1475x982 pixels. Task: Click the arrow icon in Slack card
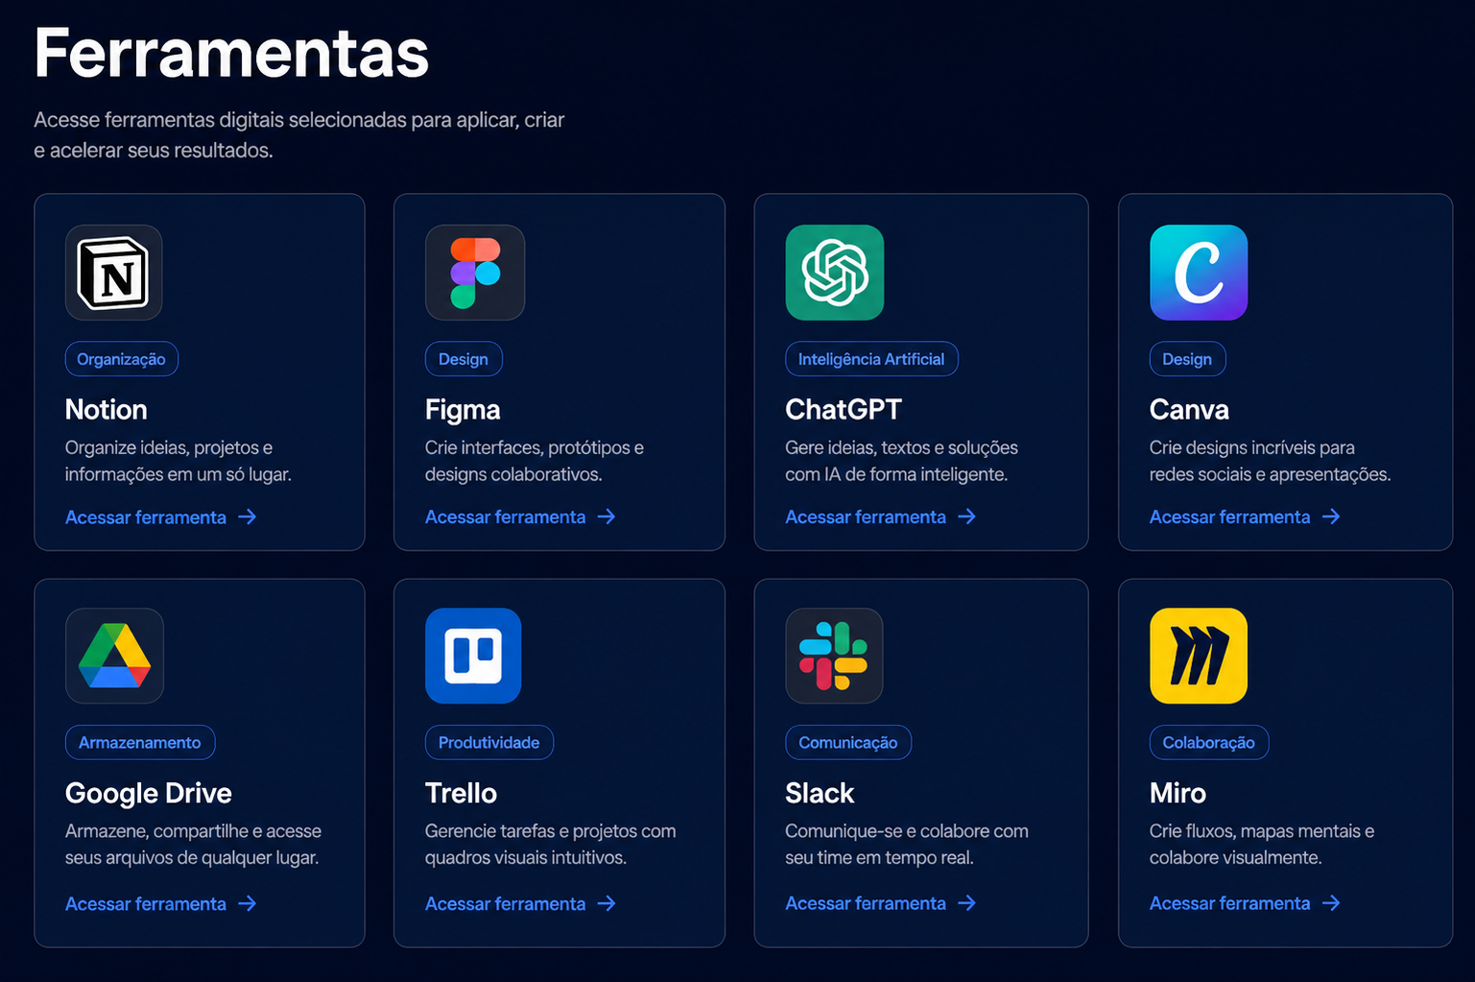pyautogui.click(x=967, y=903)
